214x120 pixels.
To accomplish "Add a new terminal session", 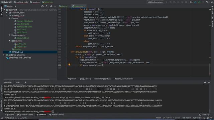I will click(25, 82).
